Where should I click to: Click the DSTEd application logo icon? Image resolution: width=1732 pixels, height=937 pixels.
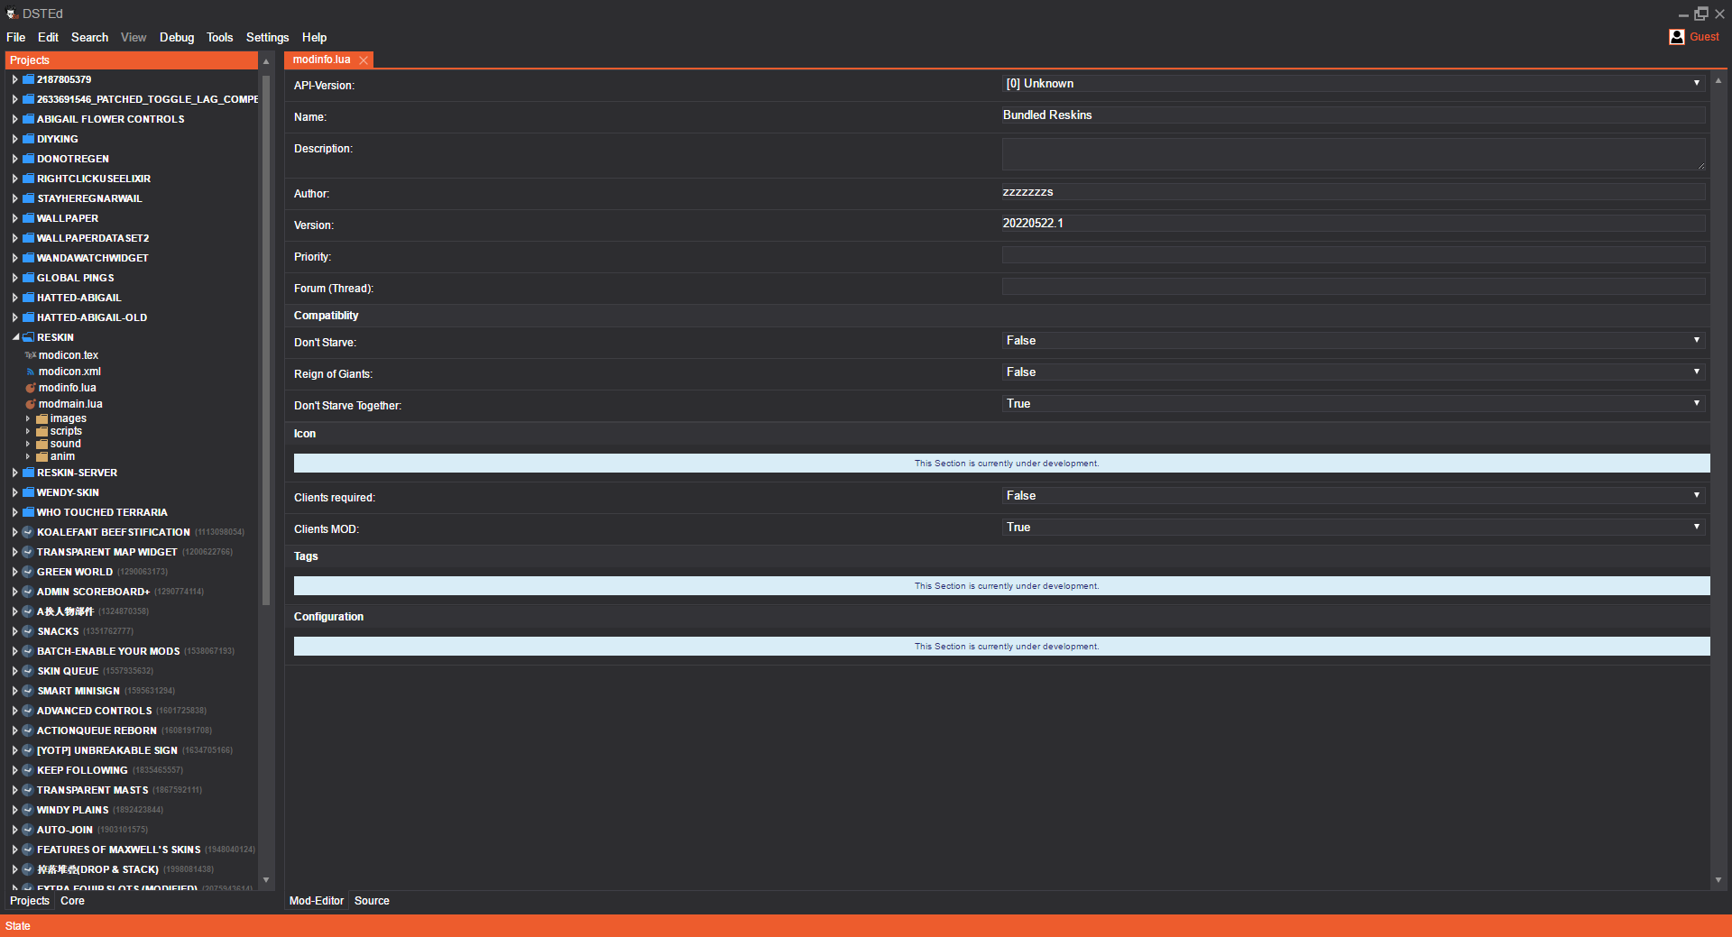[x=12, y=14]
